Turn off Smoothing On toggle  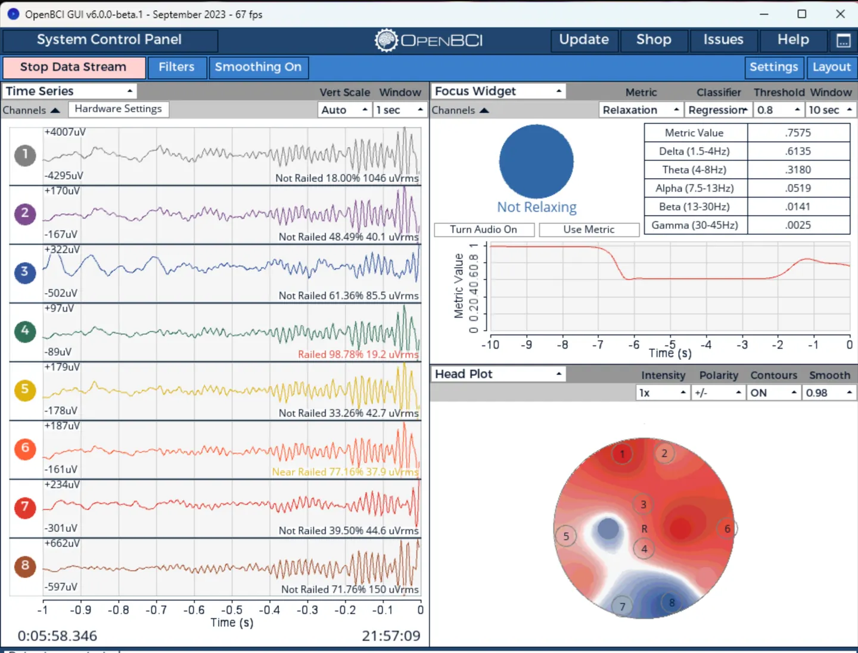258,67
